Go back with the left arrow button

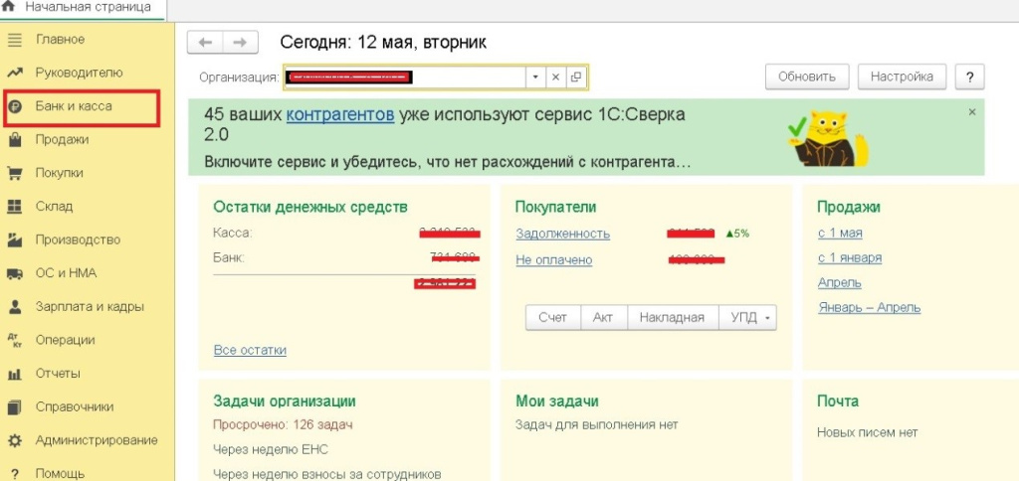(x=205, y=42)
